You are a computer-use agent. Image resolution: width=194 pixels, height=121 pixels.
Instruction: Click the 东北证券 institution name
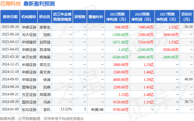pos(29,109)
